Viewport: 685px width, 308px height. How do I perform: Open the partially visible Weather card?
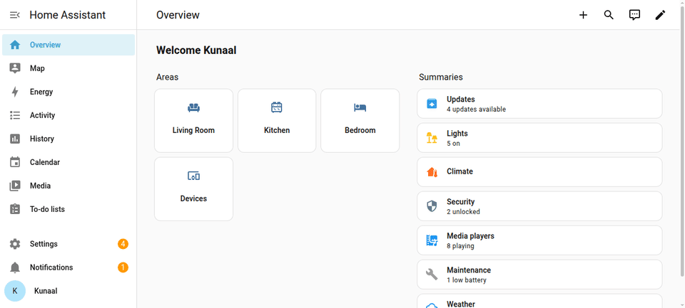tap(539, 301)
